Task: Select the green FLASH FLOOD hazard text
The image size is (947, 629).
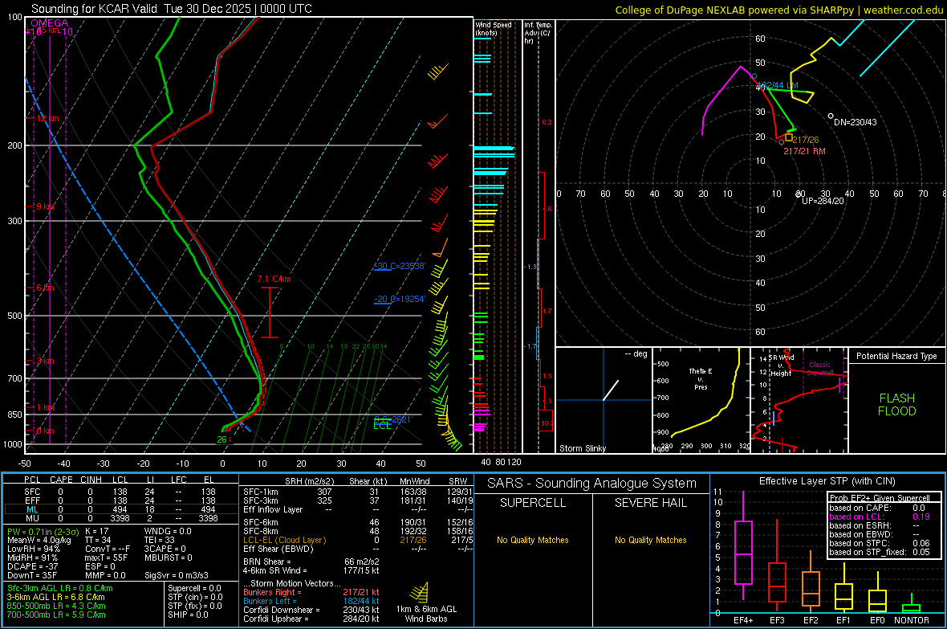Action: point(897,405)
